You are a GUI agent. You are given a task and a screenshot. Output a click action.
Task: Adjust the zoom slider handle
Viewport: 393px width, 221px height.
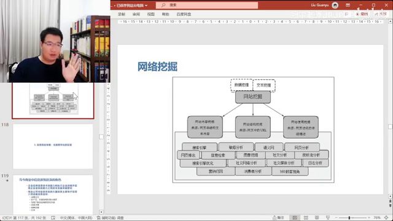[349, 218]
